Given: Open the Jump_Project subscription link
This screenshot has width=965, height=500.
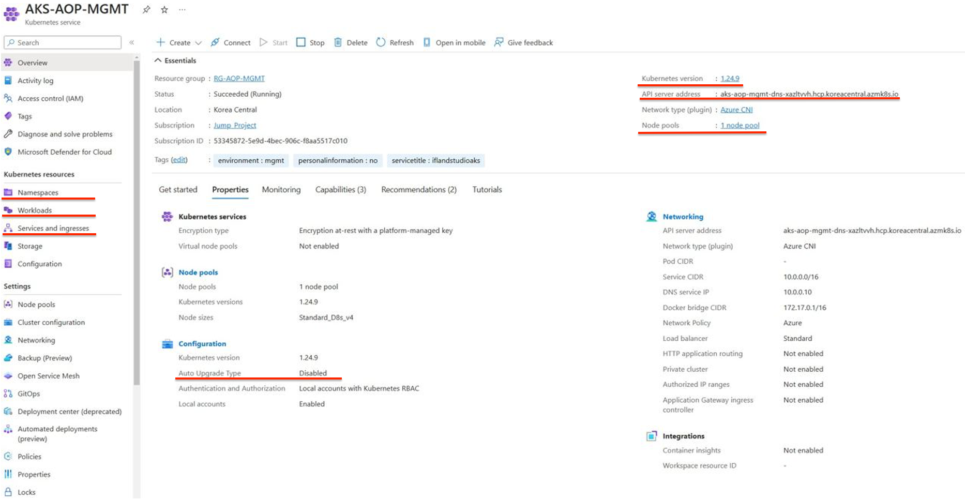Looking at the screenshot, I should coord(235,125).
